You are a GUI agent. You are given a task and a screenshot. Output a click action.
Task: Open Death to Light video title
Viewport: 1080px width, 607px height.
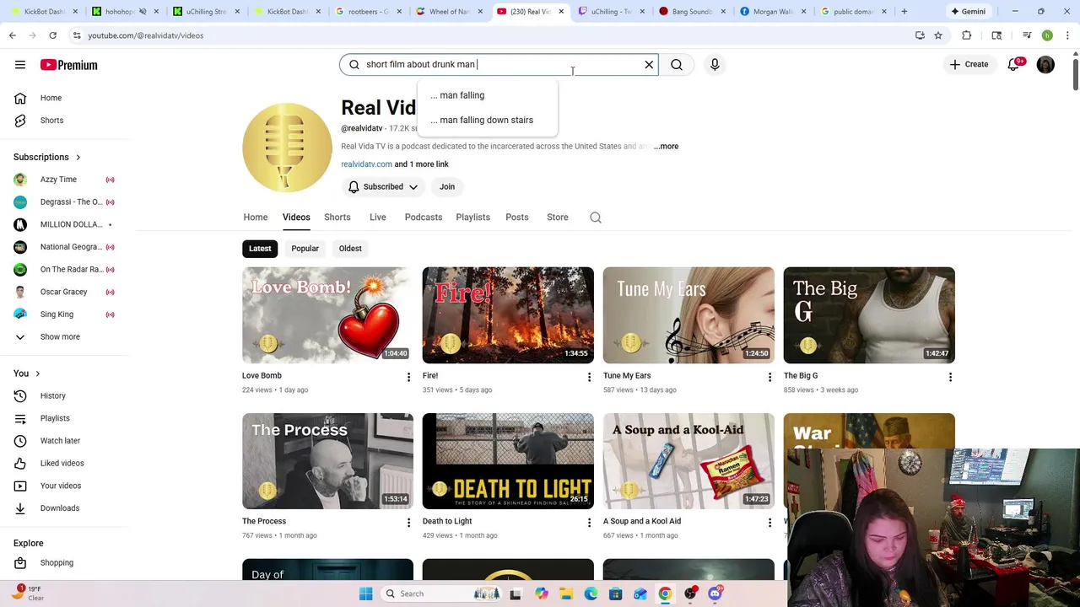[447, 521]
